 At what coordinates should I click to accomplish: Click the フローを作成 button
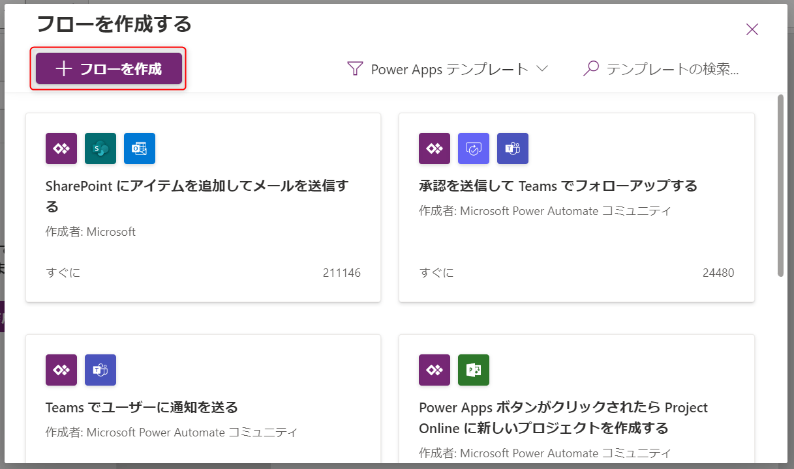click(x=108, y=68)
